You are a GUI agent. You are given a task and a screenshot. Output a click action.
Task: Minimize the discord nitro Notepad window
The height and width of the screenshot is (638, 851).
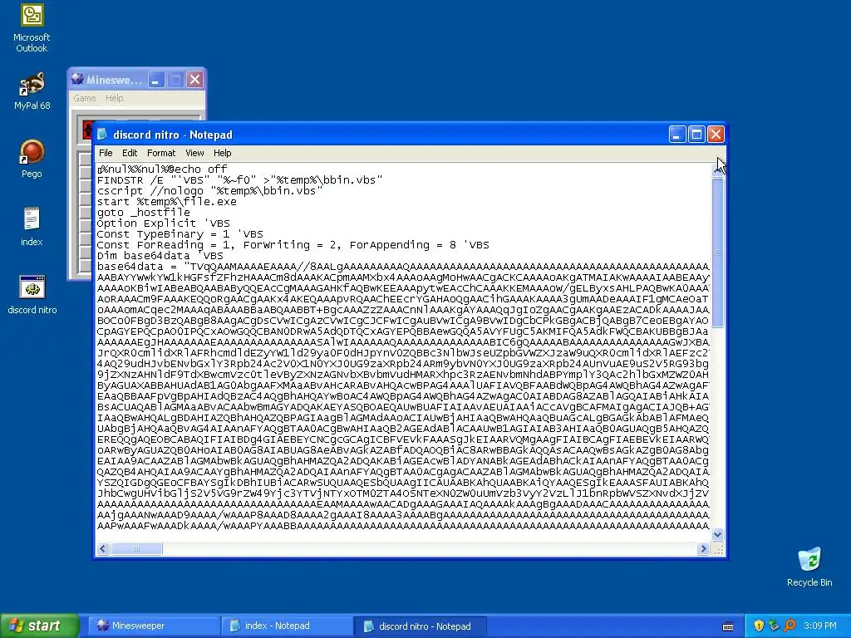676,134
